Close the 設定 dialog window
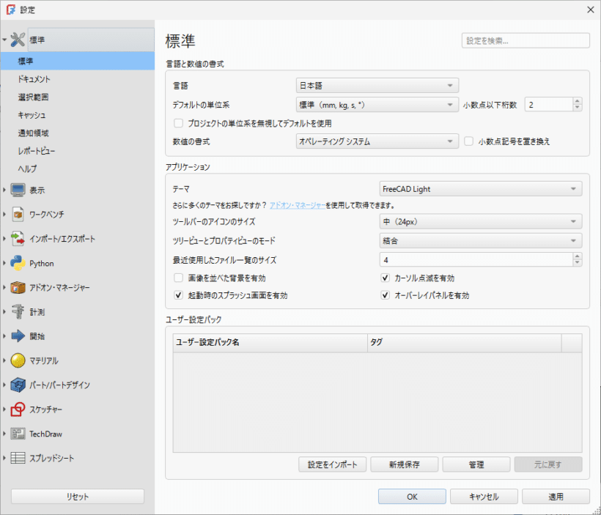This screenshot has height=515, width=601. click(x=591, y=10)
